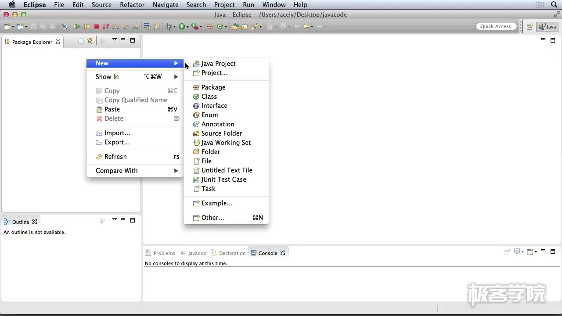The height and width of the screenshot is (316, 562).
Task: Open the Search icon dropdown arrow
Action: pos(260,27)
